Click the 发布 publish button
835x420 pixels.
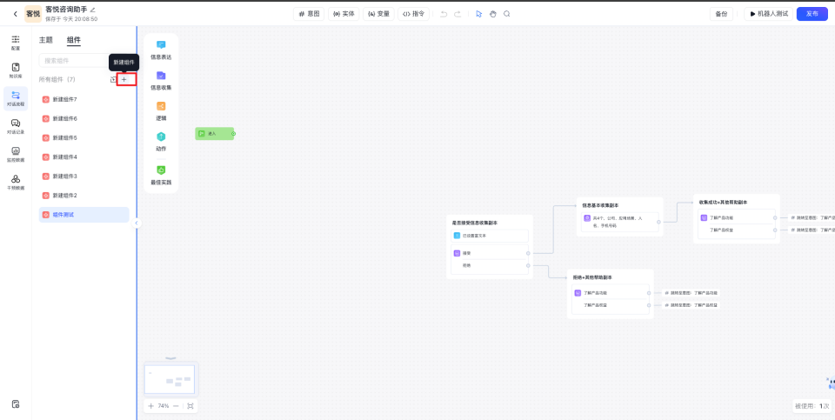[812, 14]
